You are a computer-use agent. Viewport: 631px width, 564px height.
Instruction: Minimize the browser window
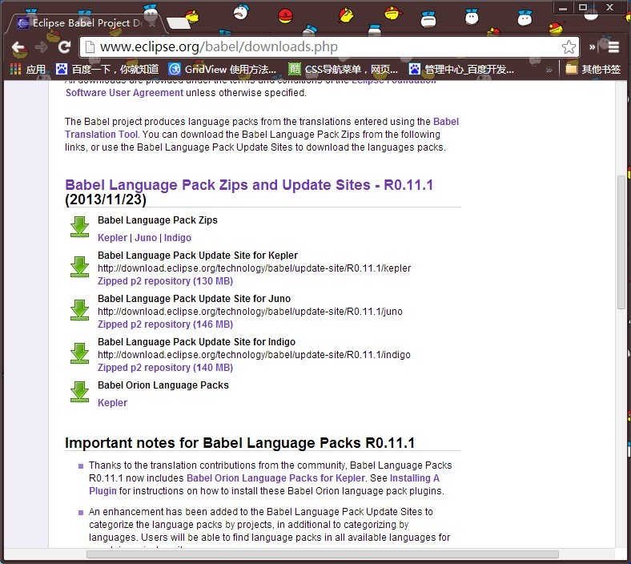click(563, 8)
